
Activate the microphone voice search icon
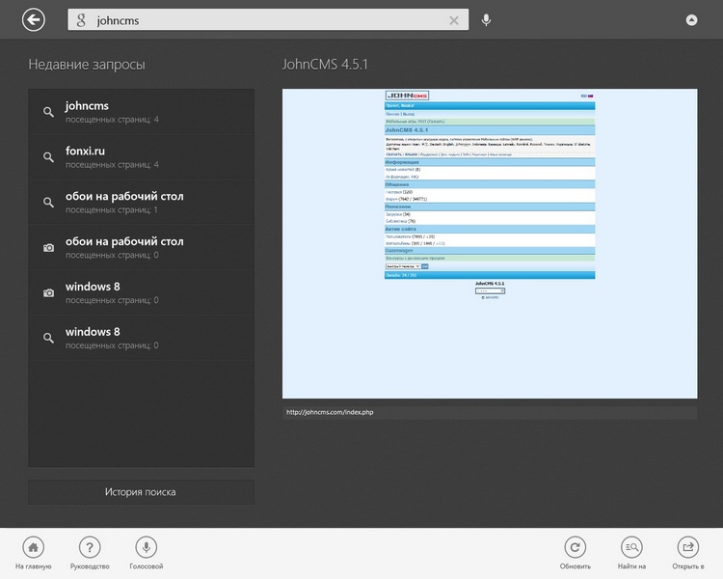pos(486,20)
